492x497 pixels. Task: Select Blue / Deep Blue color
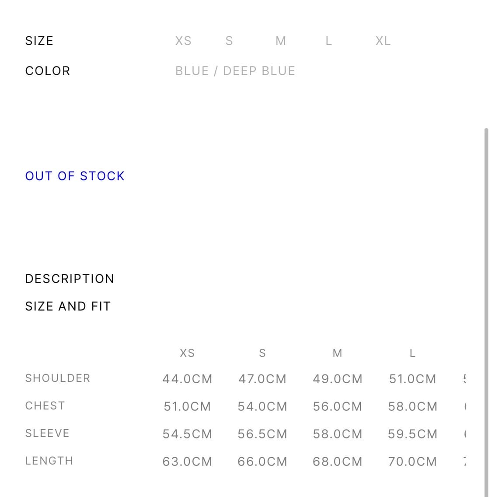tap(235, 71)
